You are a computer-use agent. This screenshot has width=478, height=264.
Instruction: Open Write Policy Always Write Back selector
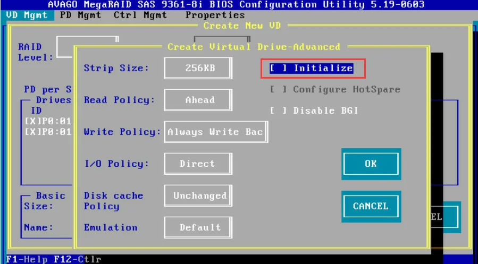tap(216, 132)
